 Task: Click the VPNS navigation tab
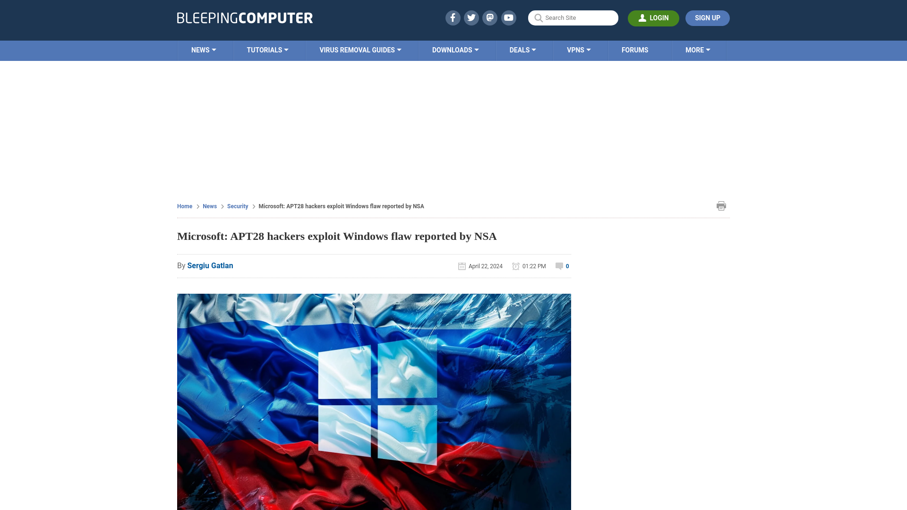point(579,50)
